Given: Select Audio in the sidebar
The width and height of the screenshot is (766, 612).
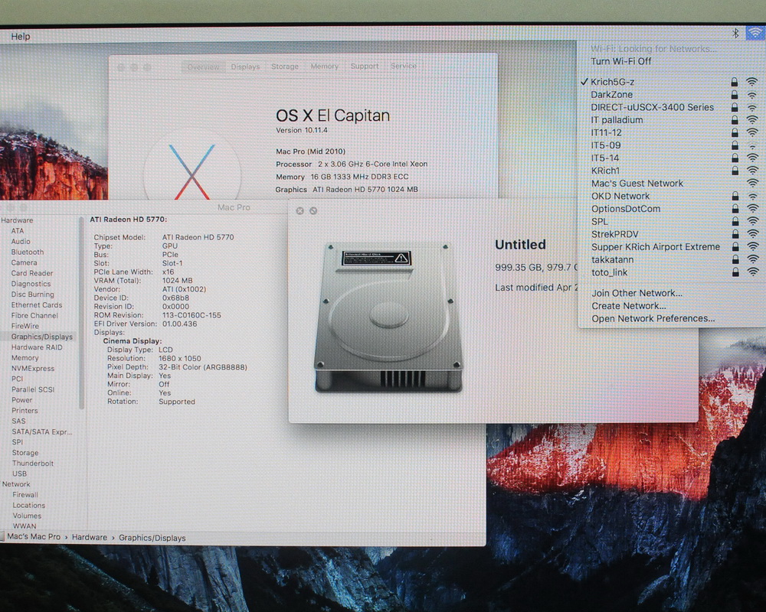Looking at the screenshot, I should click(x=21, y=241).
